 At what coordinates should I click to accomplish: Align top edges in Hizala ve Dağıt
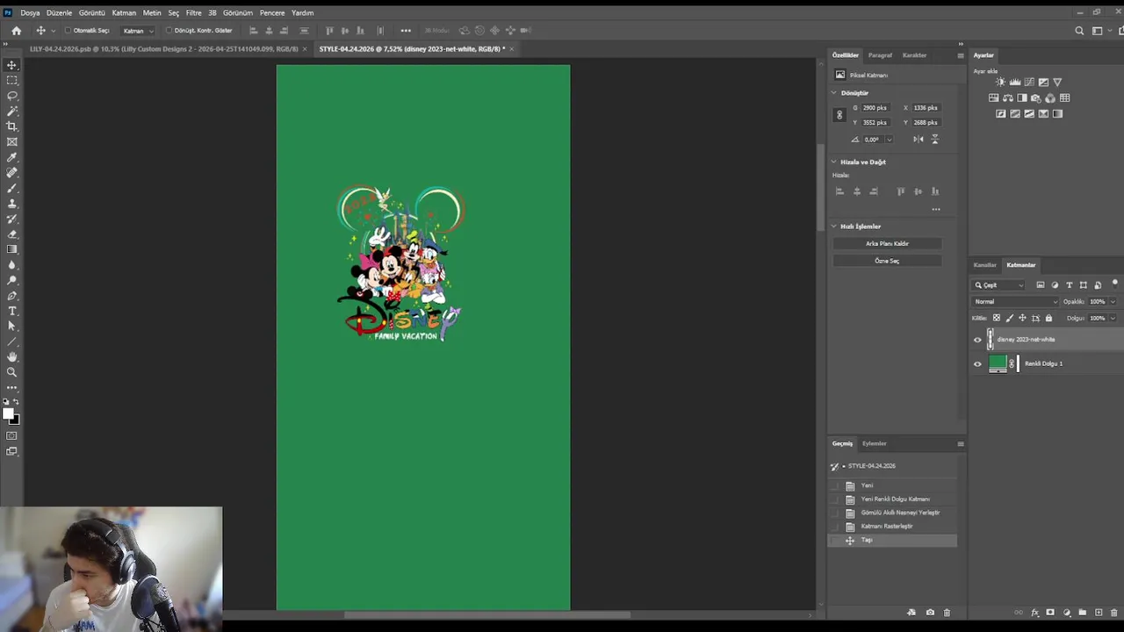(901, 191)
